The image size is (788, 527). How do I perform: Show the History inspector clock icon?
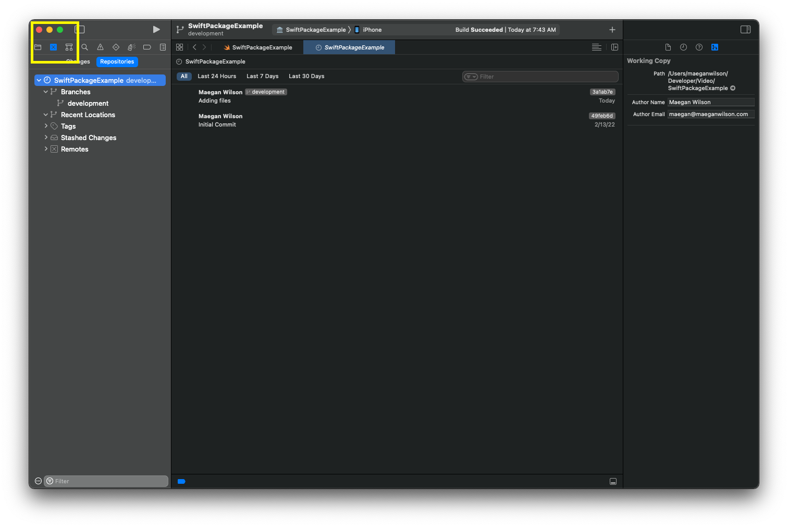click(683, 47)
